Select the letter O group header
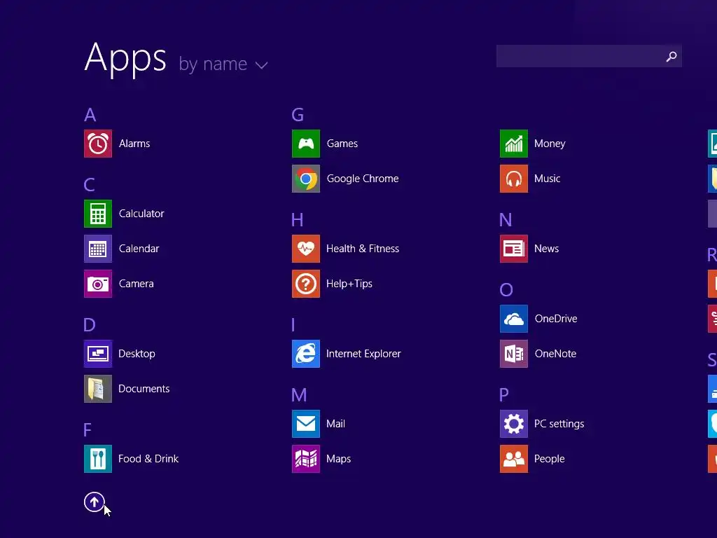The height and width of the screenshot is (538, 717). 506,290
